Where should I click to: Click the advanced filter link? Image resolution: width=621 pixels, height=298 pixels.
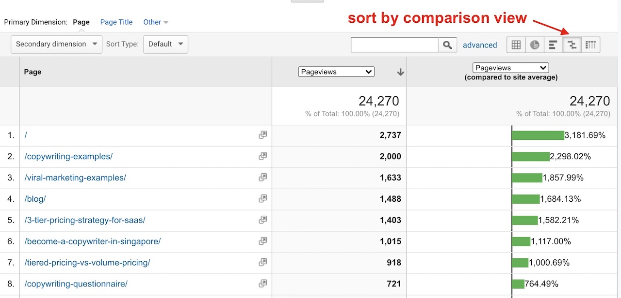click(480, 45)
